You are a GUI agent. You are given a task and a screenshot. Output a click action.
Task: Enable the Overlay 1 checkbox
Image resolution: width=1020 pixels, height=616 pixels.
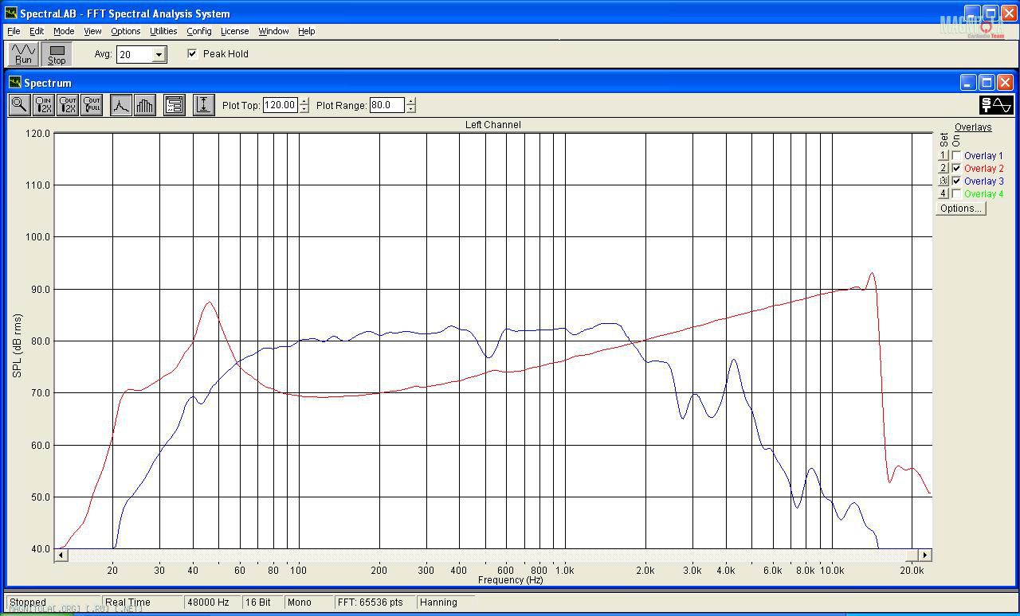point(956,156)
